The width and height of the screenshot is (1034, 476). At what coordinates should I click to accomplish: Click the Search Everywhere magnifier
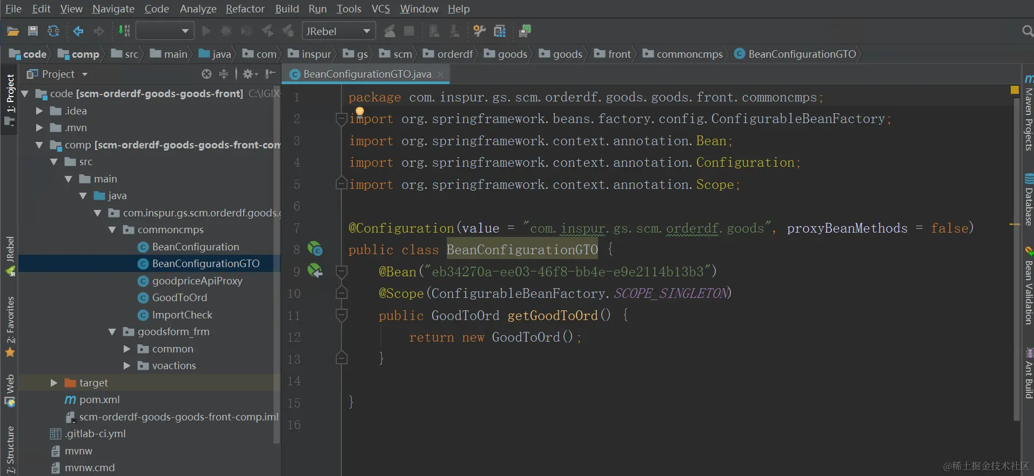(1028, 31)
